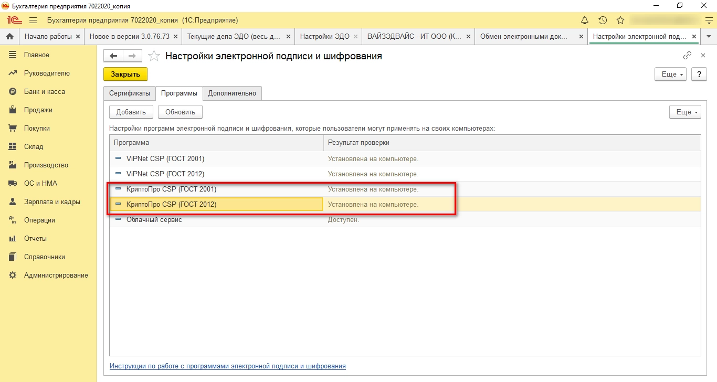Select the ViPNet CSP (ГОСТ 2001) row
The image size is (717, 382).
[405, 158]
